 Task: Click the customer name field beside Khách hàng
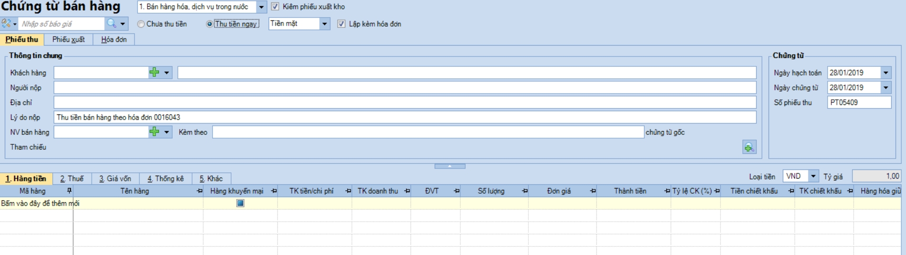467,73
